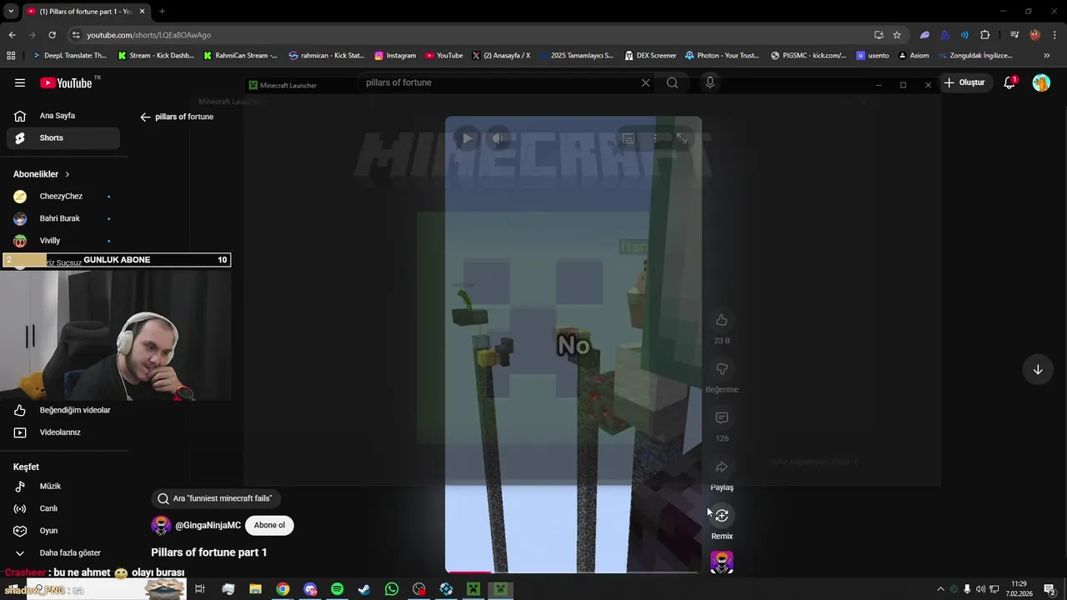Image resolution: width=1067 pixels, height=600 pixels.
Task: Open the comments showing 126
Action: [x=722, y=417]
